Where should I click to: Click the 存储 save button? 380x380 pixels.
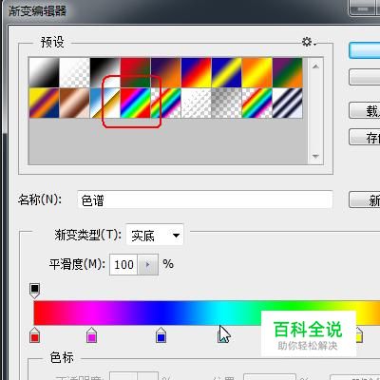point(365,137)
